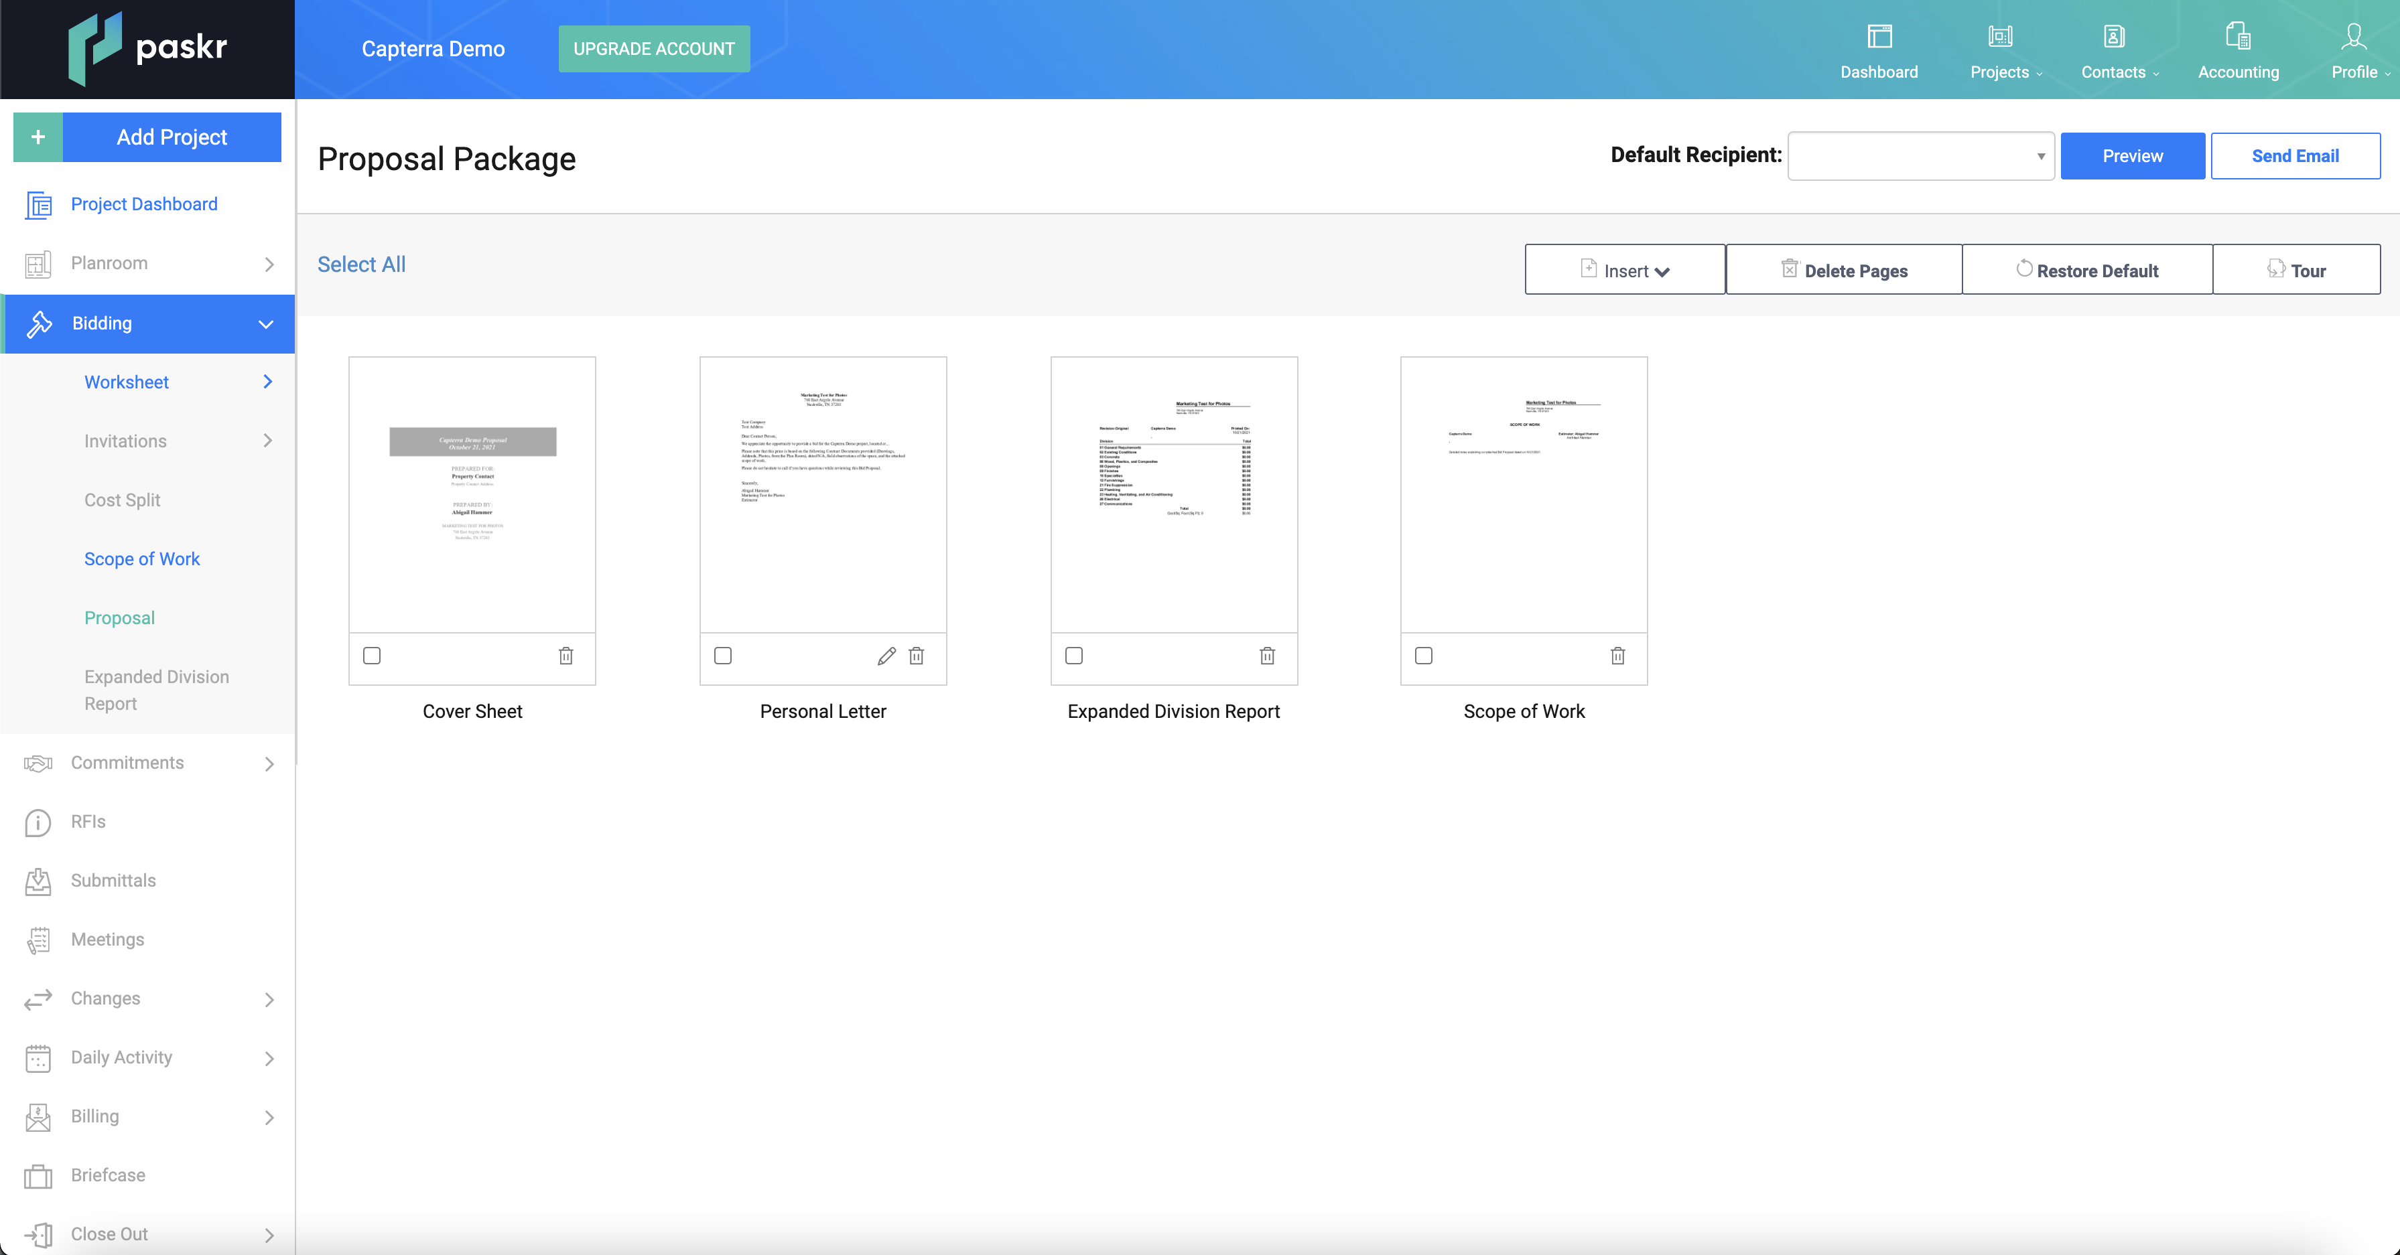Click the pencil edit icon on Personal Letter

[x=886, y=656]
